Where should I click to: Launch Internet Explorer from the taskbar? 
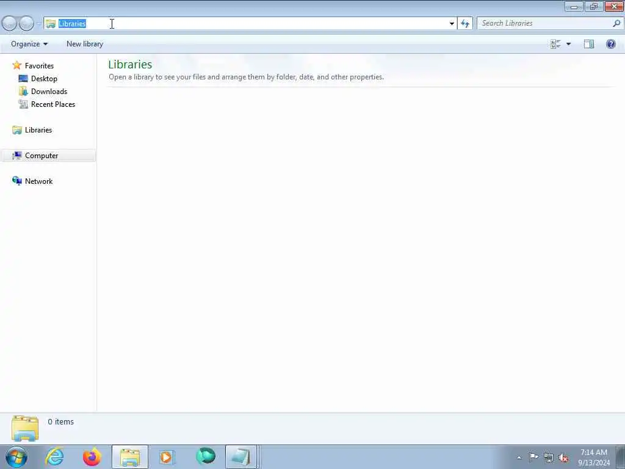click(54, 457)
